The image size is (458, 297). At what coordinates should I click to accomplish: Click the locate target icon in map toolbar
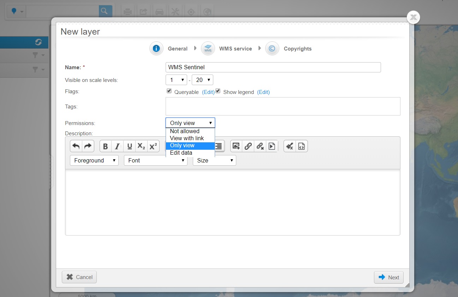(x=191, y=12)
